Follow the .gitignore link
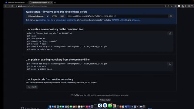Viewport: 194px width, 109px height. point(135,20)
